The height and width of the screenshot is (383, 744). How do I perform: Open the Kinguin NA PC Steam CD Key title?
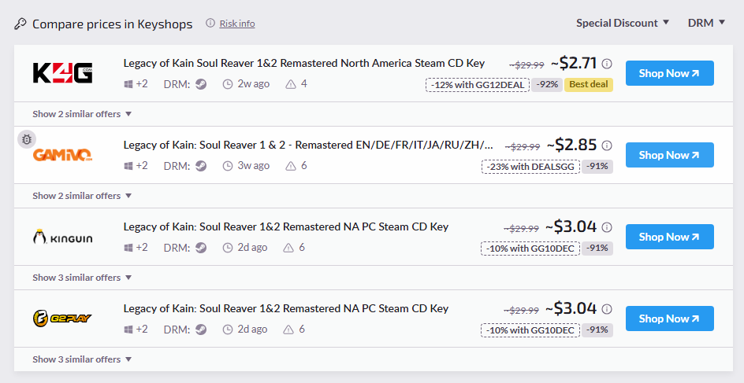click(286, 226)
